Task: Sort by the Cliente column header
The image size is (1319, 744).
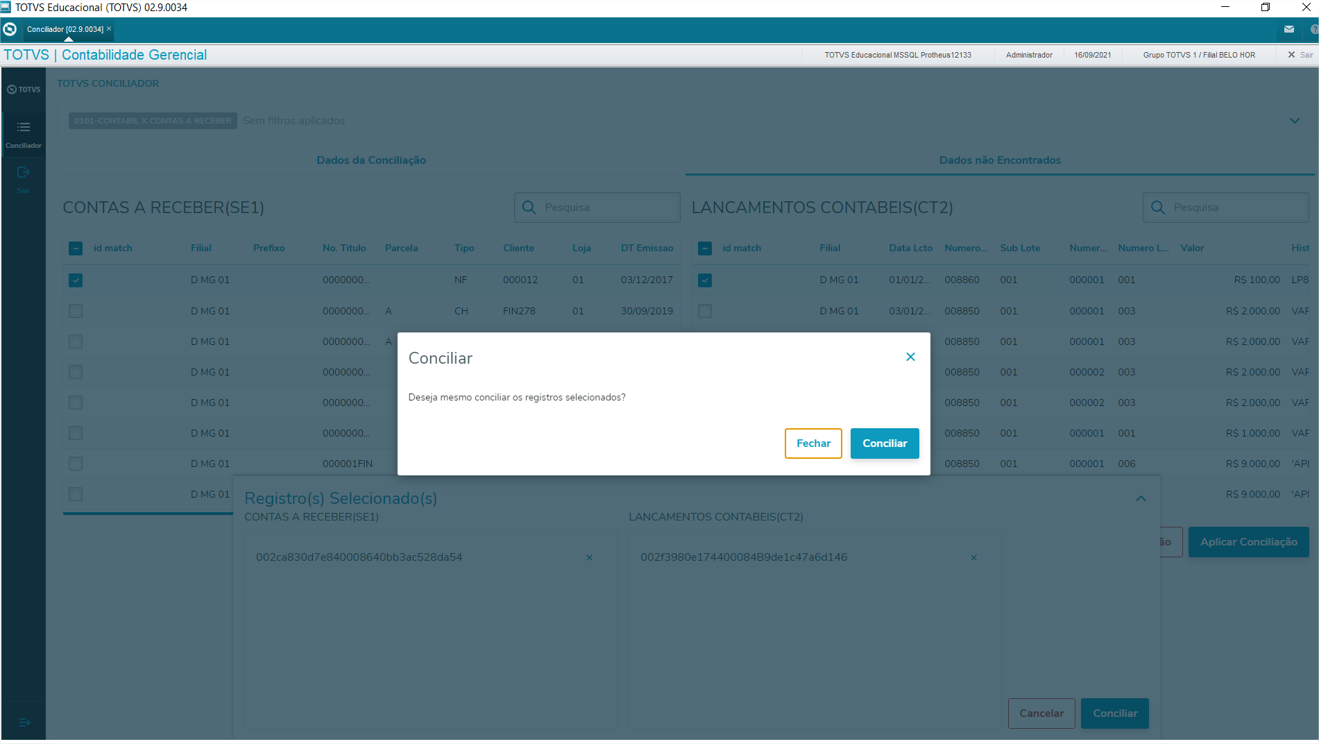Action: tap(518, 248)
